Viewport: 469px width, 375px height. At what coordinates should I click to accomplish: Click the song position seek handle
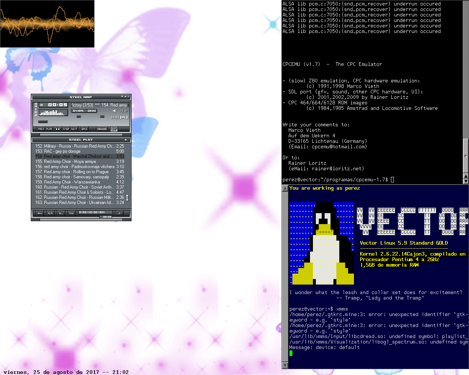tap(43, 122)
